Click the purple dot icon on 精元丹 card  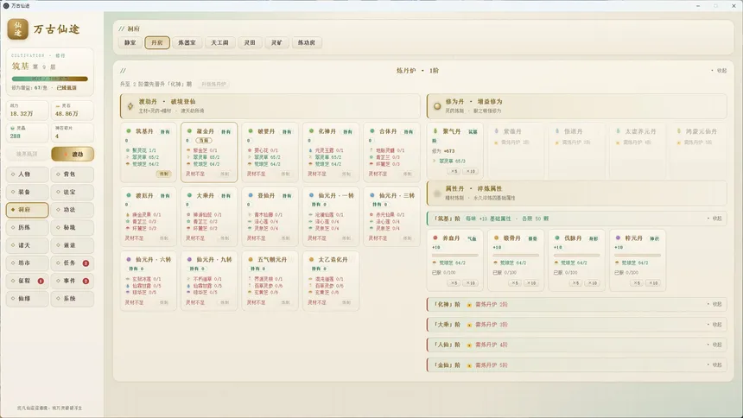[x=618, y=237]
